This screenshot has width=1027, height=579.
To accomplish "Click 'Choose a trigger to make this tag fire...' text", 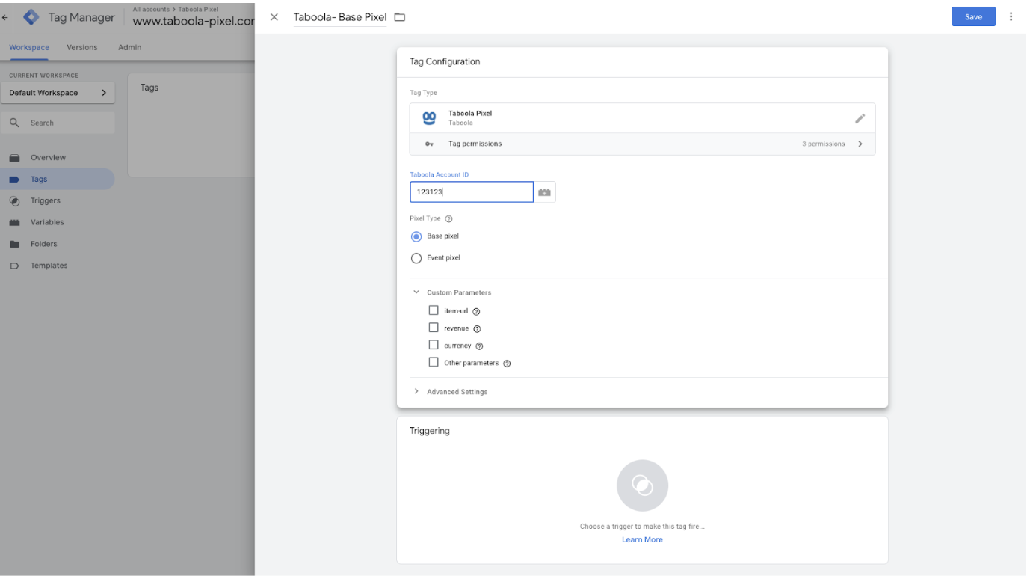I will pos(642,527).
